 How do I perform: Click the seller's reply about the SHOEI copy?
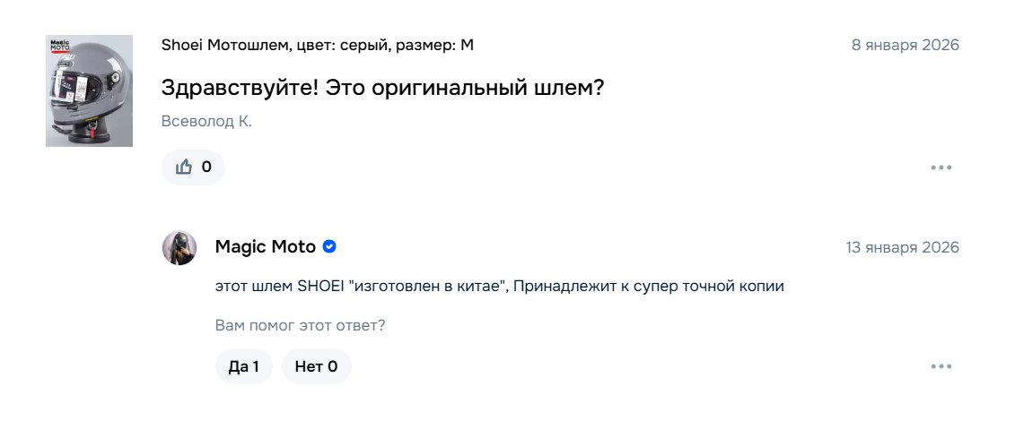coord(499,287)
